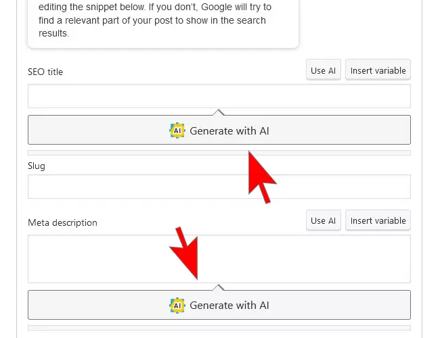
Task: Focus the Meta description text area
Action: click(x=219, y=258)
